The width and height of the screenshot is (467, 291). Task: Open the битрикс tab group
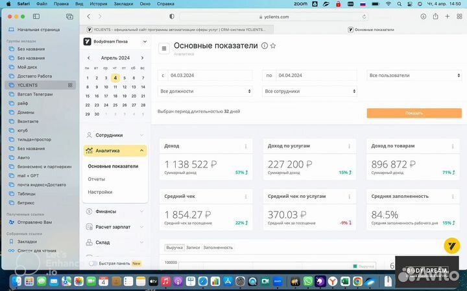40,203
